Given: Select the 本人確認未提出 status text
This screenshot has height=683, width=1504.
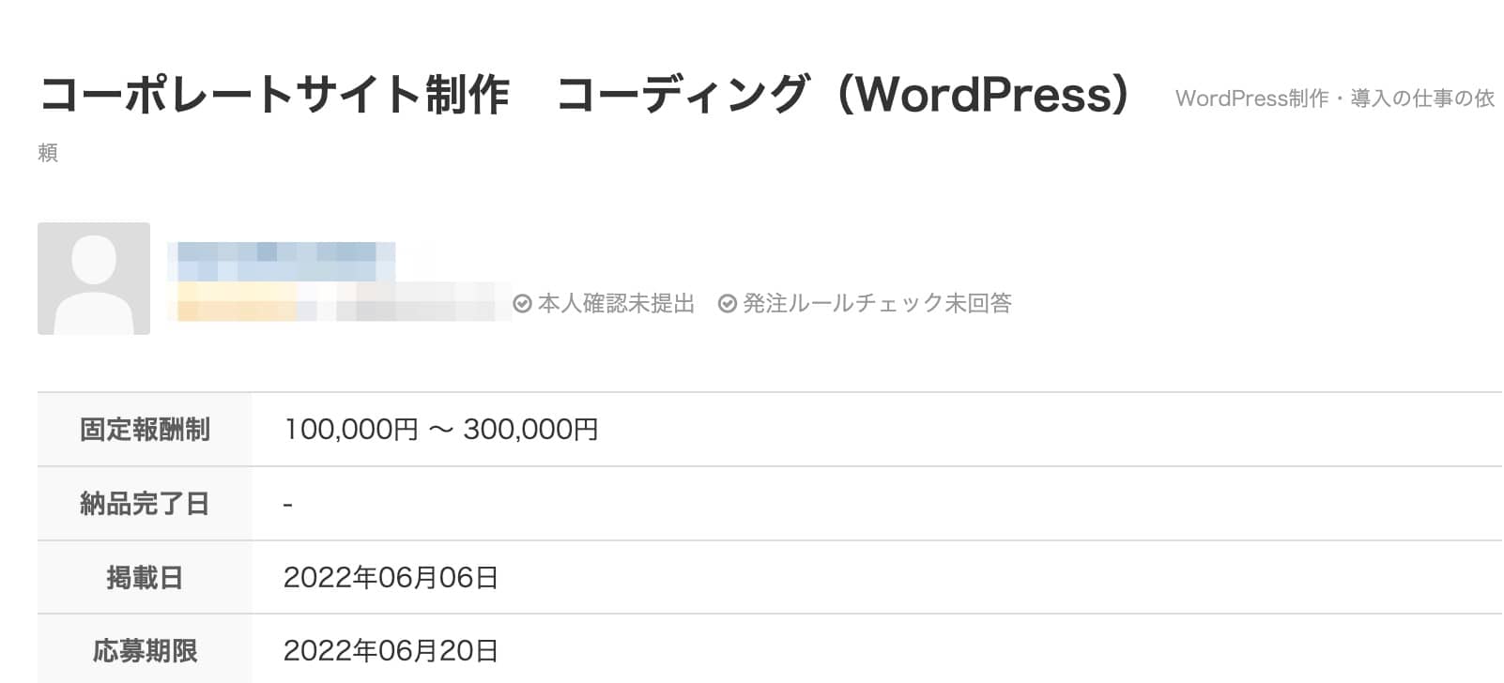Looking at the screenshot, I should coord(616,304).
